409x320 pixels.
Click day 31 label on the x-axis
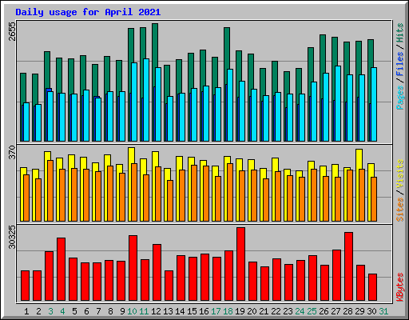coord(383,311)
